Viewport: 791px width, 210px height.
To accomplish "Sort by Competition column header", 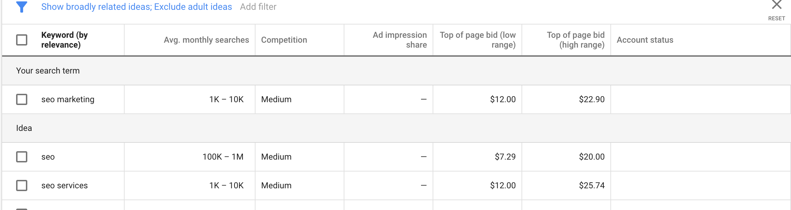I will click(x=284, y=40).
